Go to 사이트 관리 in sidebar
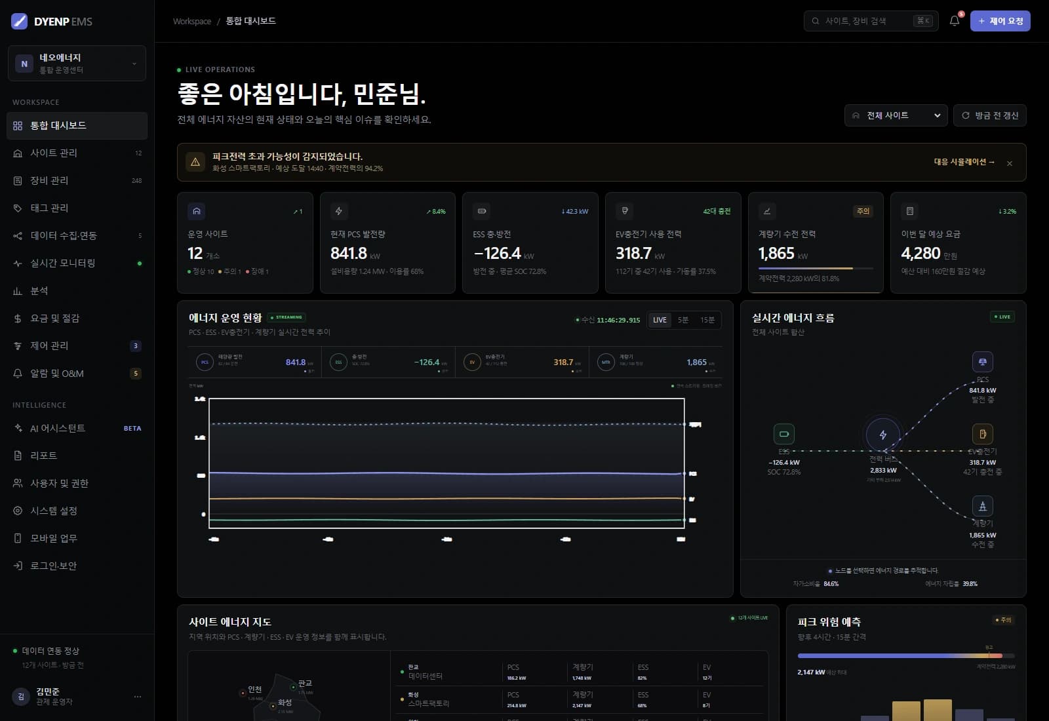The image size is (1049, 721). click(77, 153)
